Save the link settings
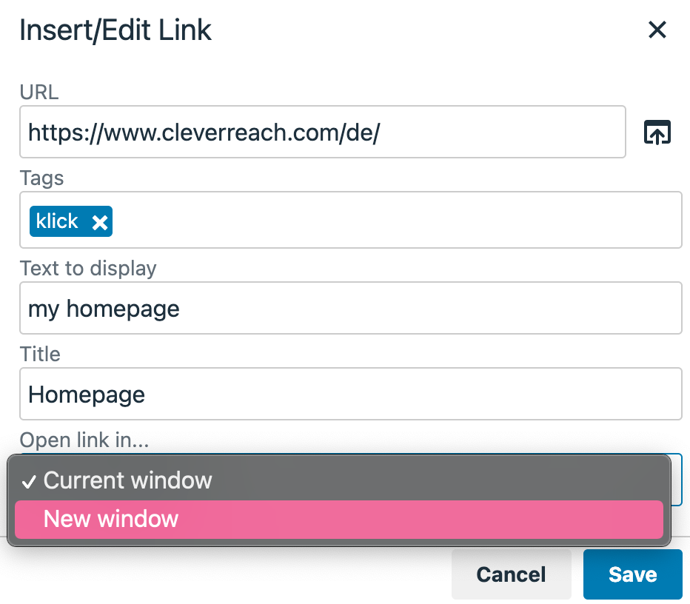690x604 pixels. (632, 574)
